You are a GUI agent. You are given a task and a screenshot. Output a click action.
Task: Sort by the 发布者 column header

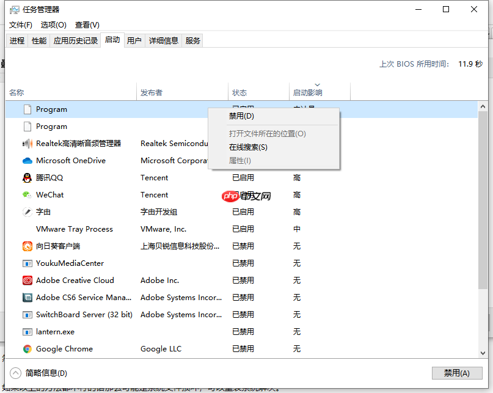click(183, 92)
